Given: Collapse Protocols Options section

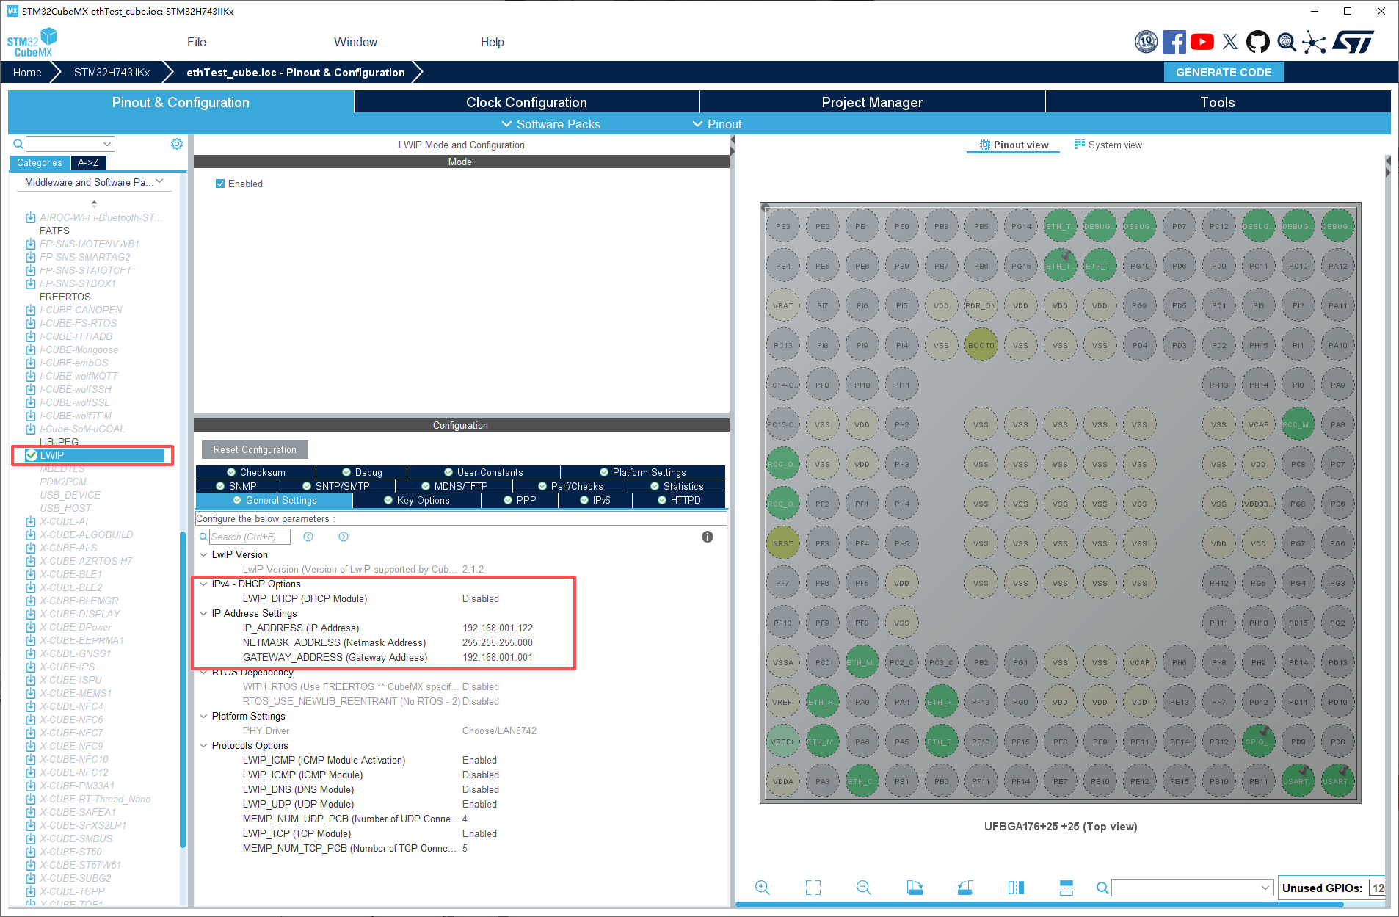Looking at the screenshot, I should coord(203,745).
